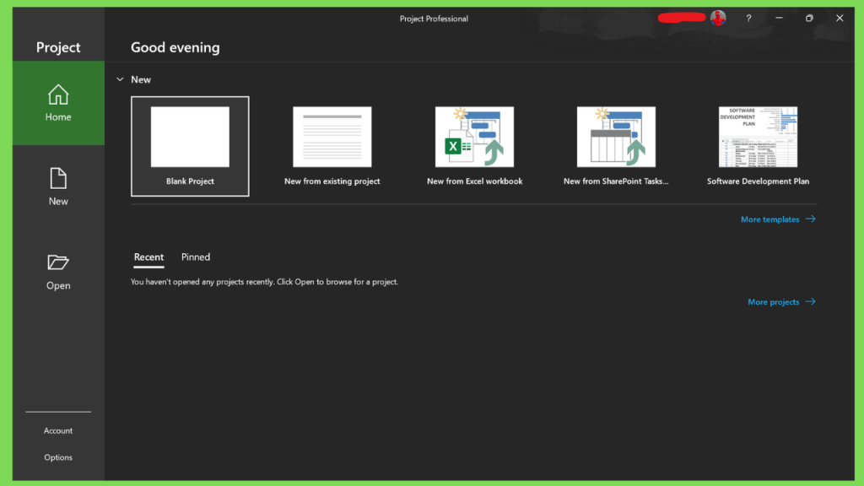The image size is (864, 486).
Task: Close the Project Professional window
Action: click(x=840, y=19)
